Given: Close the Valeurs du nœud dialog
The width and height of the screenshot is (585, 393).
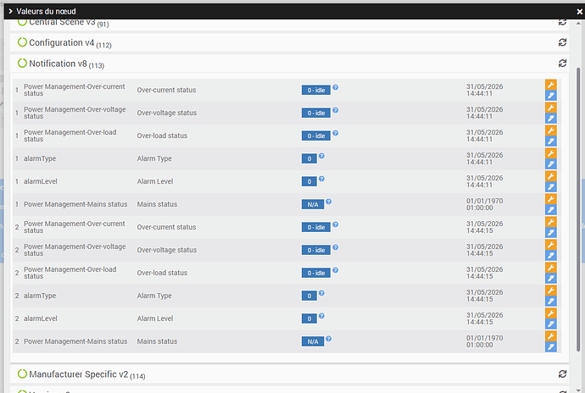Looking at the screenshot, I should click(579, 12).
